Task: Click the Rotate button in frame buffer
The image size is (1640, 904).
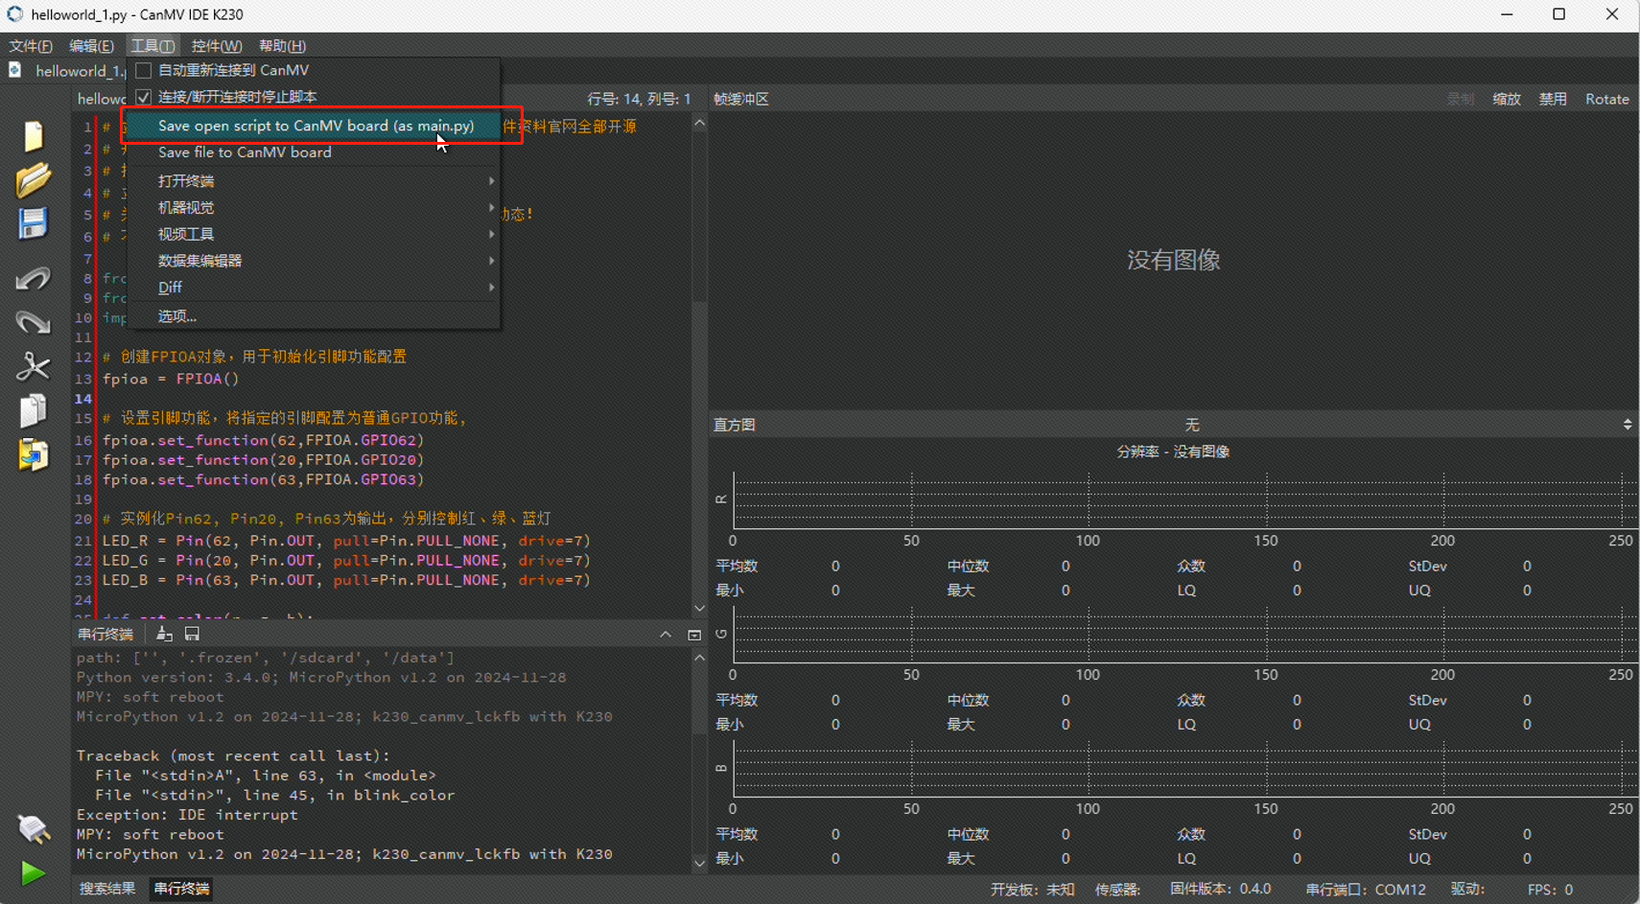Action: [x=1607, y=99]
